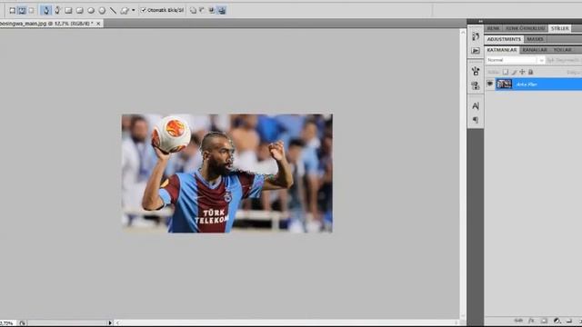The width and height of the screenshot is (582, 327).
Task: Switch to the MASKS tab
Action: point(535,39)
